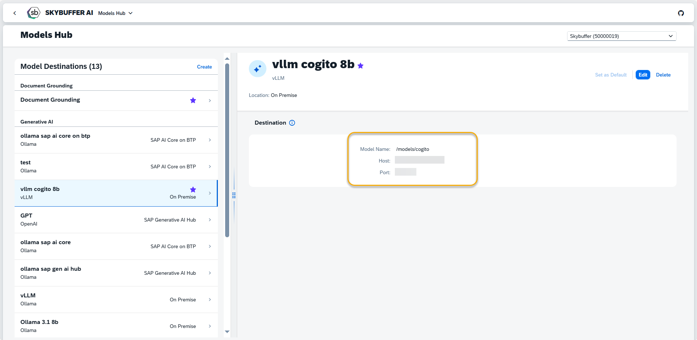The image size is (697, 340).
Task: Click the back arrow in header
Action: click(15, 13)
